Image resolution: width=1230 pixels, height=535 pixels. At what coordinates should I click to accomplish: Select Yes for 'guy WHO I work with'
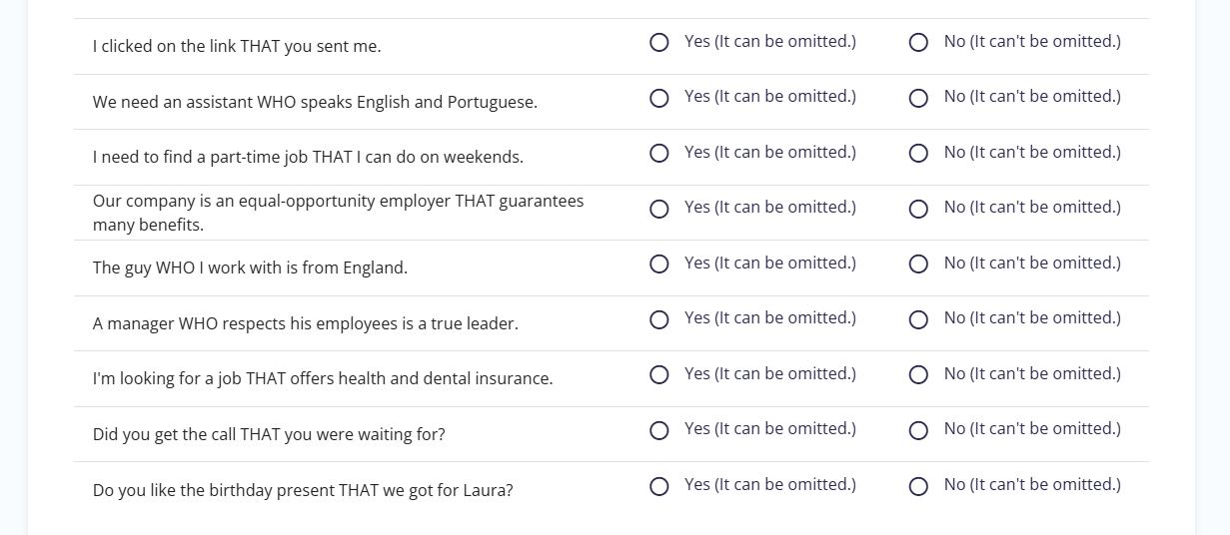click(659, 265)
